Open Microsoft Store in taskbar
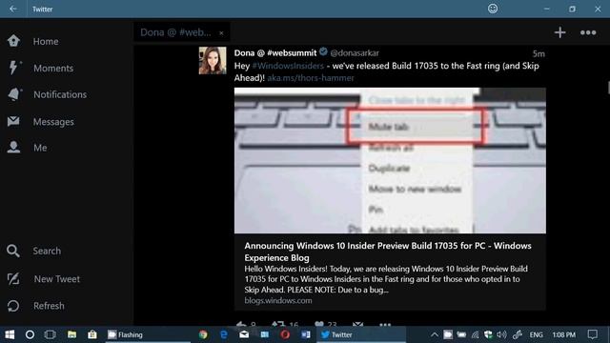 click(92, 334)
